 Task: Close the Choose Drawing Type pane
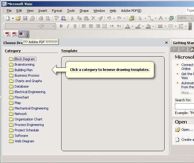(x=166, y=43)
